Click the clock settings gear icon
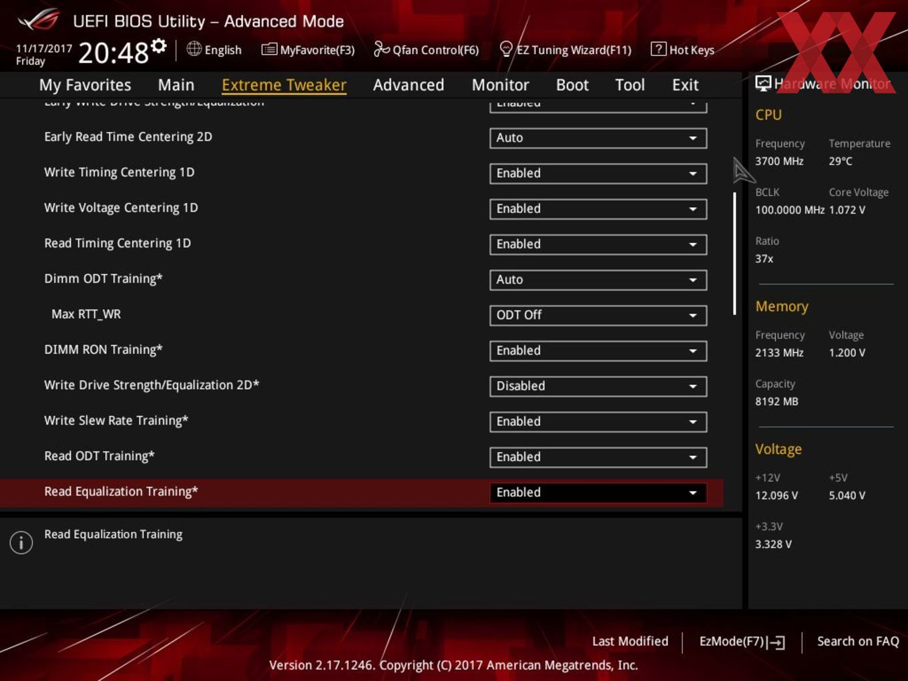908x681 pixels. (159, 45)
